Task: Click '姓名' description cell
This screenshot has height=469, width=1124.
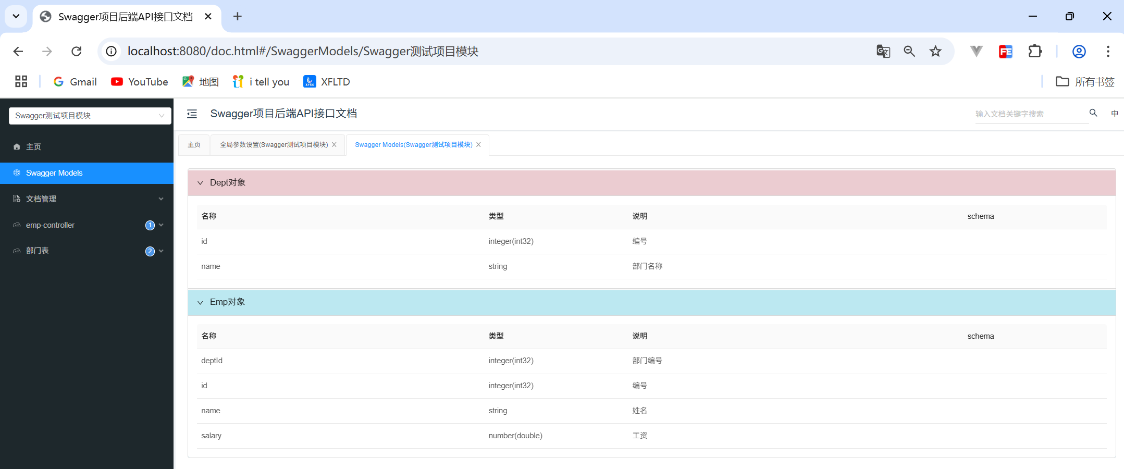Action: (x=639, y=411)
